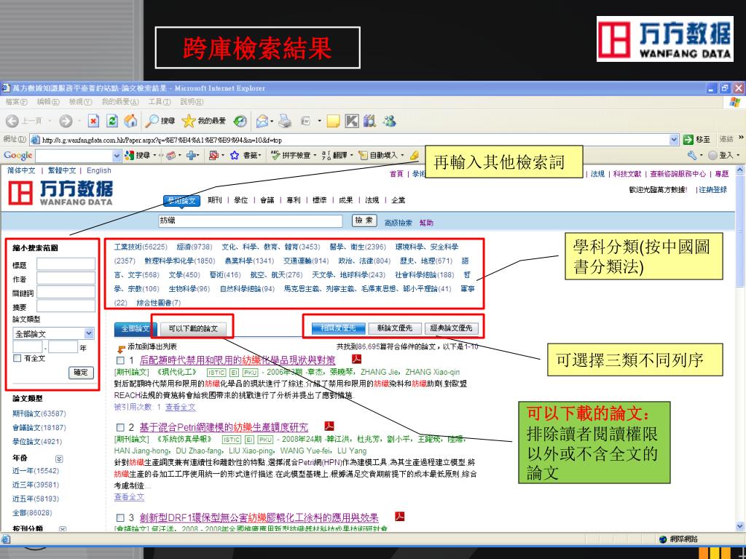Screen dimensions: 746x559
Task: Click the 檢索 search button
Action: point(364,221)
